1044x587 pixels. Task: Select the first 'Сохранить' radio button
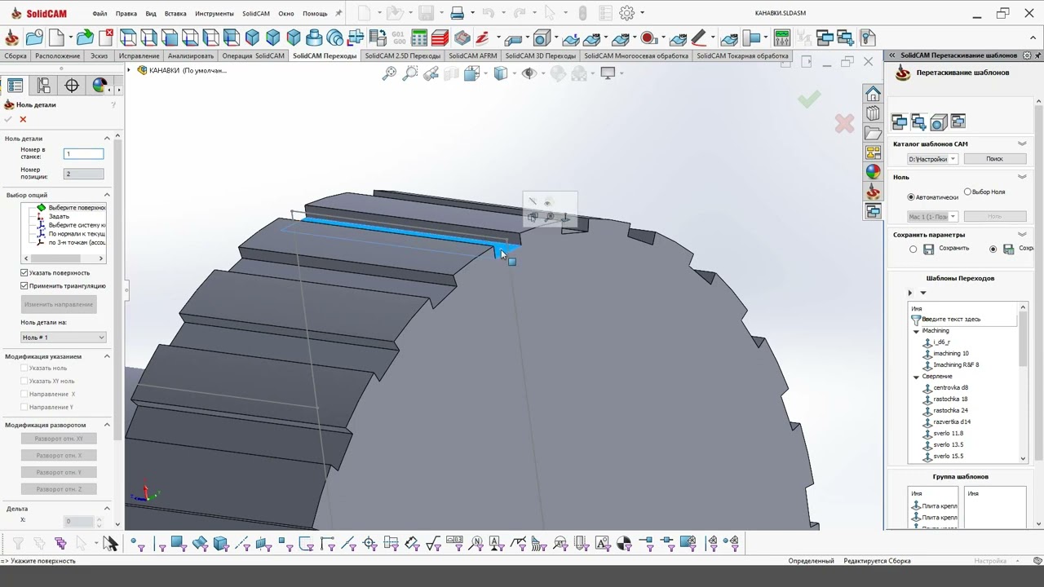(913, 249)
